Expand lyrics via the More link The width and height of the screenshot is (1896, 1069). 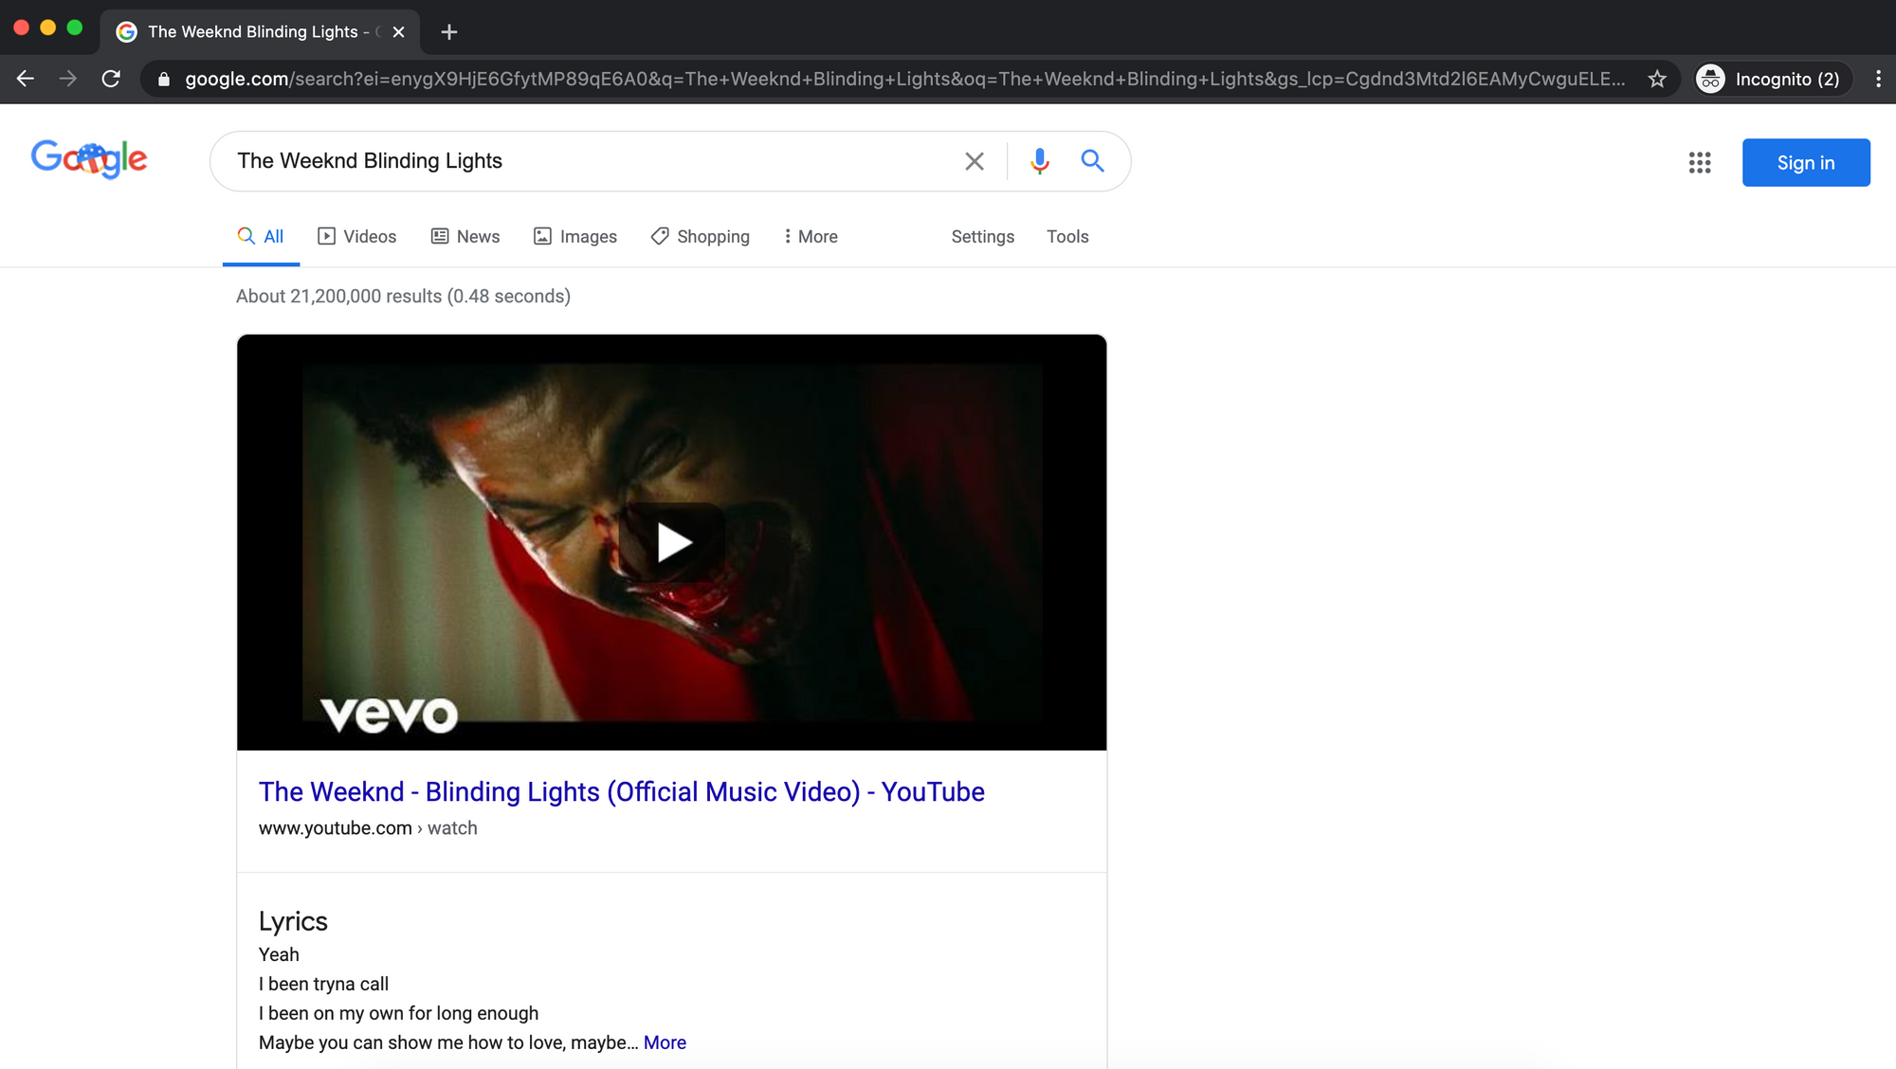(665, 1042)
